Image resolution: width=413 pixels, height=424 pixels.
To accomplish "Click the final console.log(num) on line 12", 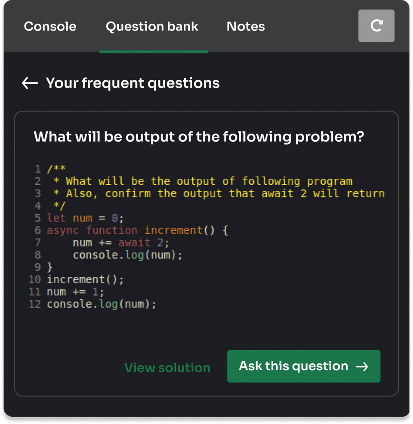I will pyautogui.click(x=102, y=305).
